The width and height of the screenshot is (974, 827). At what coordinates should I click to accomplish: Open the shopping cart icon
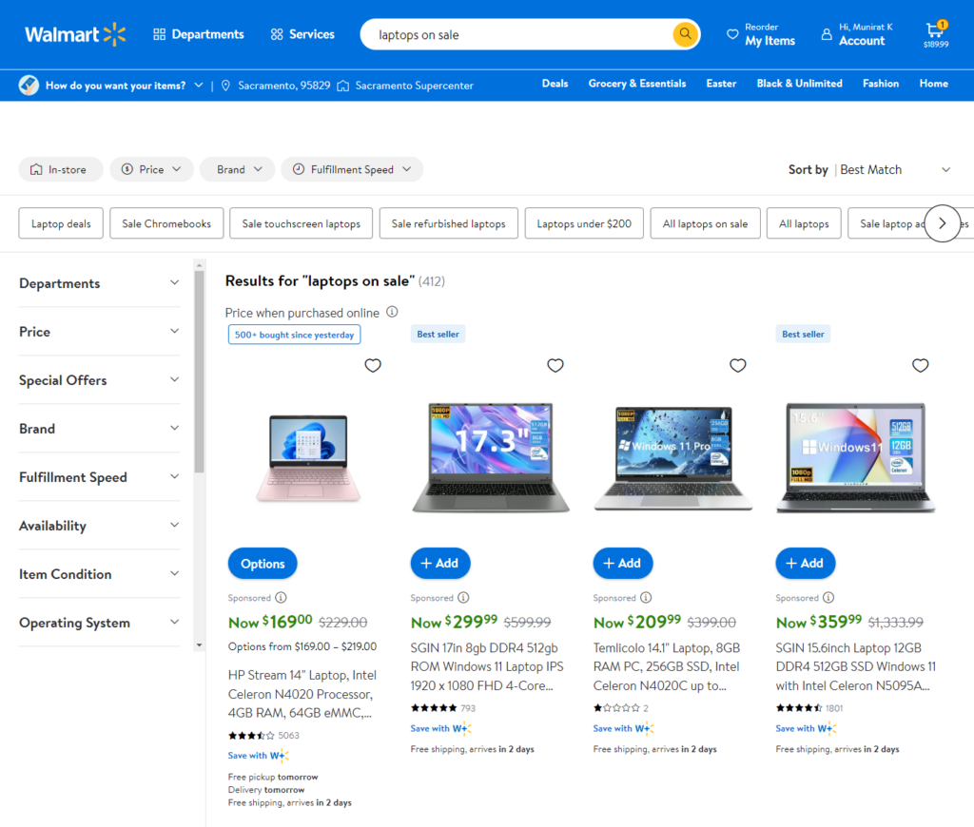[x=935, y=29]
